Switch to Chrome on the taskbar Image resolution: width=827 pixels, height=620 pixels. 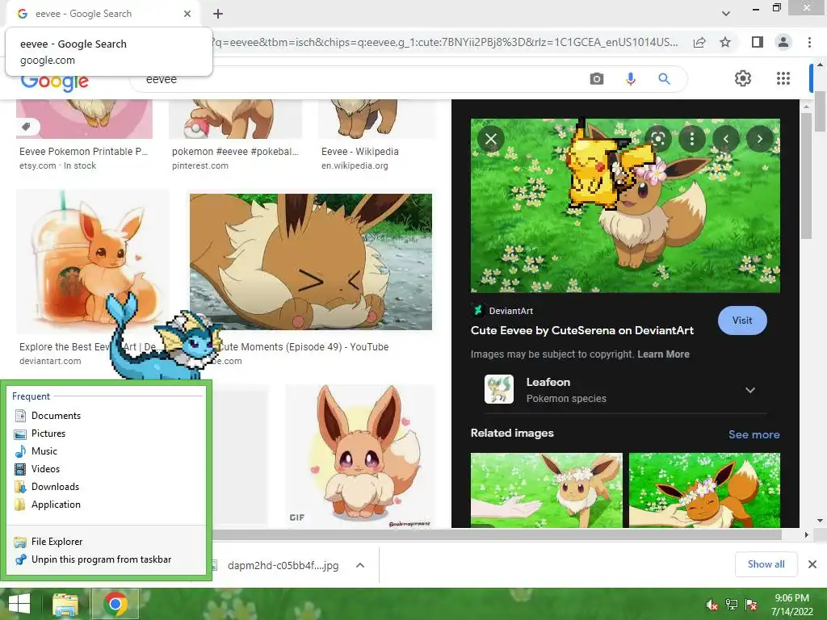[115, 604]
